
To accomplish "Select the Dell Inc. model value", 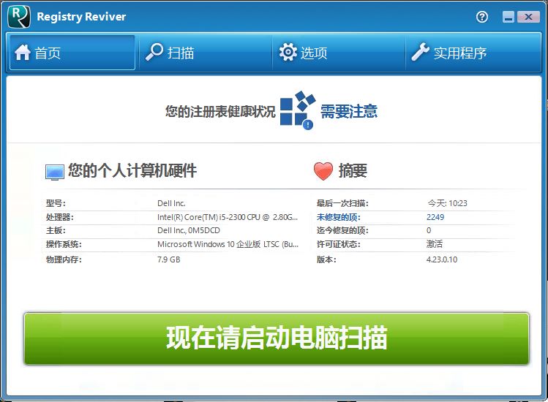I will (171, 203).
